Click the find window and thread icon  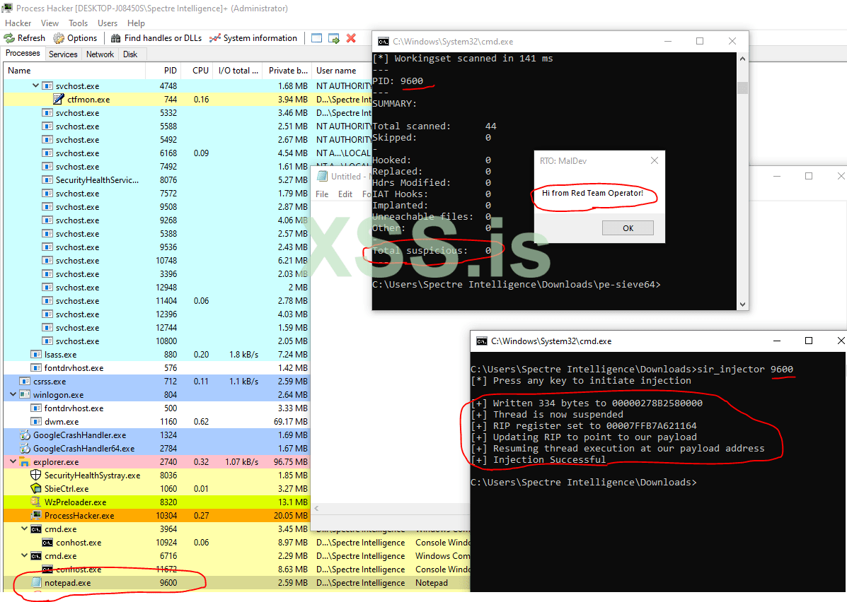[334, 37]
